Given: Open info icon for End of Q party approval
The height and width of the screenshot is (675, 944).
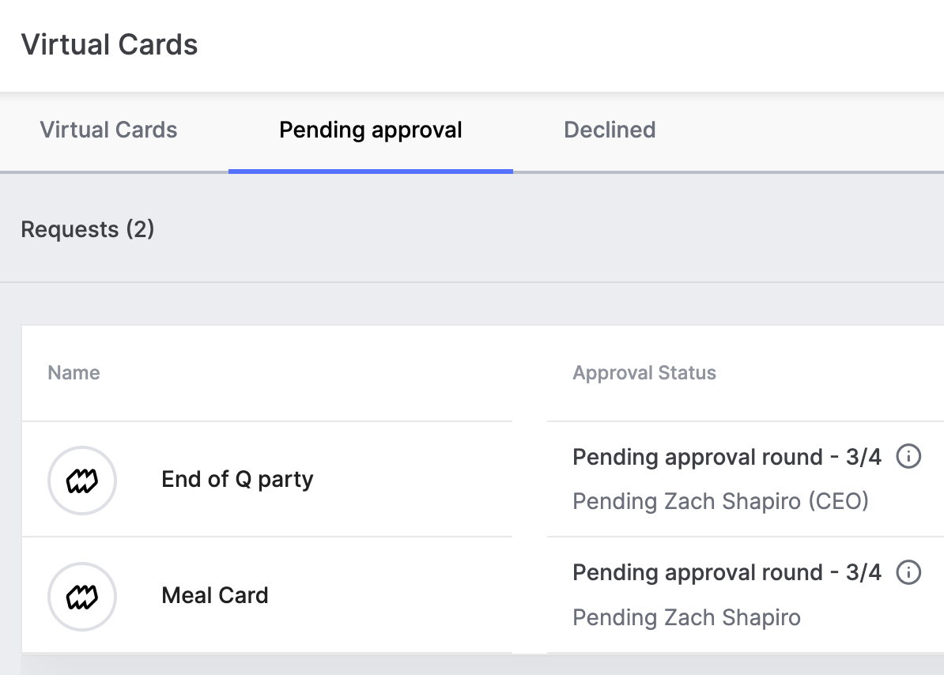Looking at the screenshot, I should click(x=908, y=457).
